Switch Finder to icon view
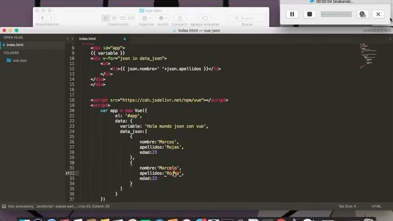393x221 pixels. coord(106,18)
